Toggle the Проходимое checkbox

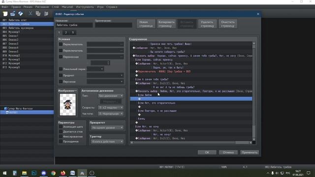[61, 142]
